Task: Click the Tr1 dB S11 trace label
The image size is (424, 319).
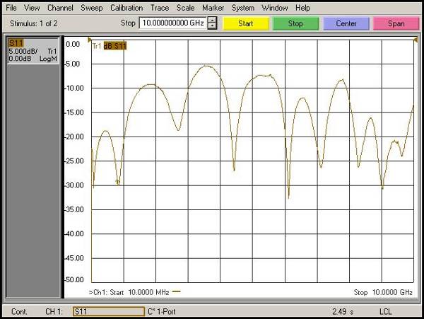Action: click(x=110, y=46)
